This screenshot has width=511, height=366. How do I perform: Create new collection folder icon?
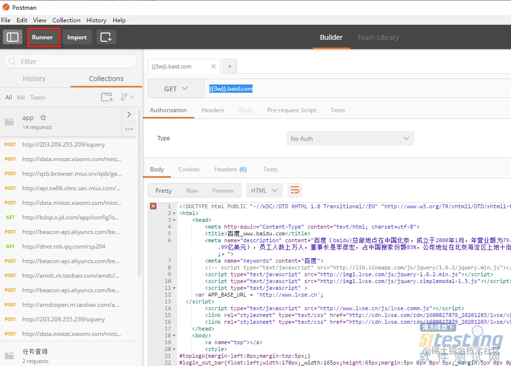pos(107,97)
